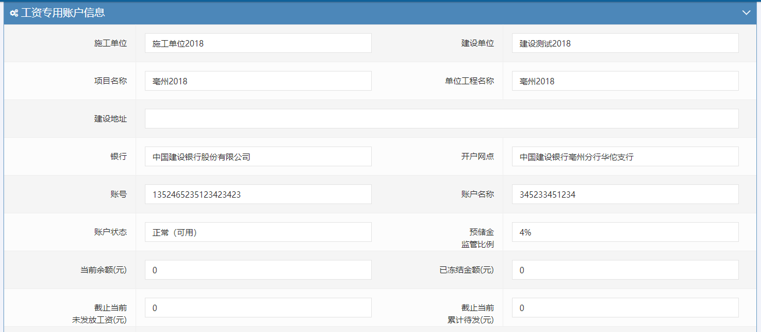Click the 预储金监管比例 field showing 4%
The width and height of the screenshot is (761, 332).
pos(625,232)
